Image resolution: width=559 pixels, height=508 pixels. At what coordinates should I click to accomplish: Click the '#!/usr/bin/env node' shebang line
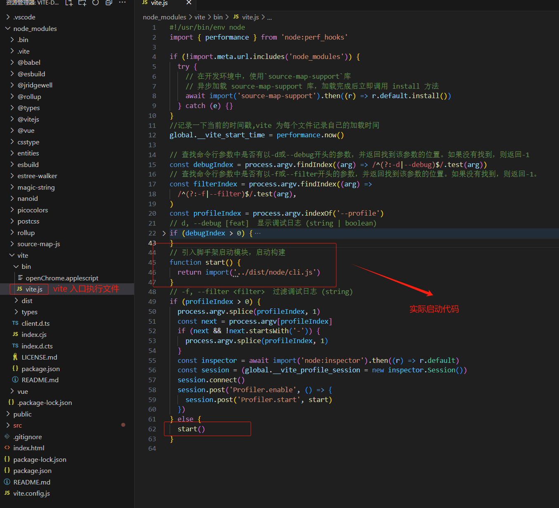(207, 27)
